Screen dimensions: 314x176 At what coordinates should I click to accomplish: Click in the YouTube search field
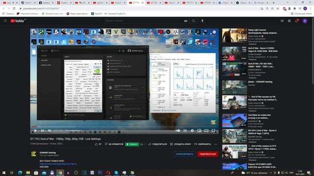click(144, 21)
